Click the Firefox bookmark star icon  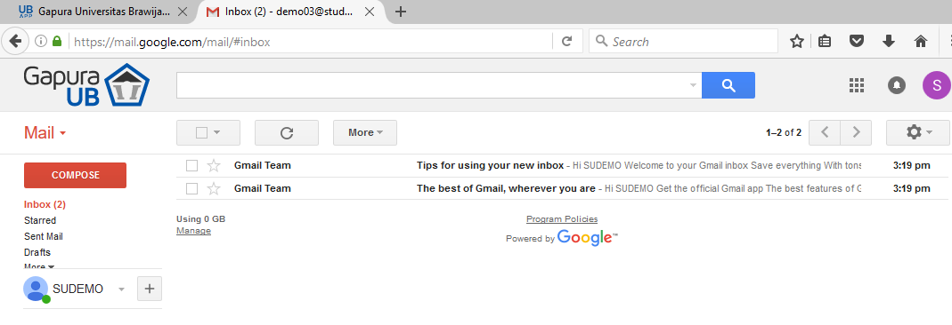click(x=797, y=41)
